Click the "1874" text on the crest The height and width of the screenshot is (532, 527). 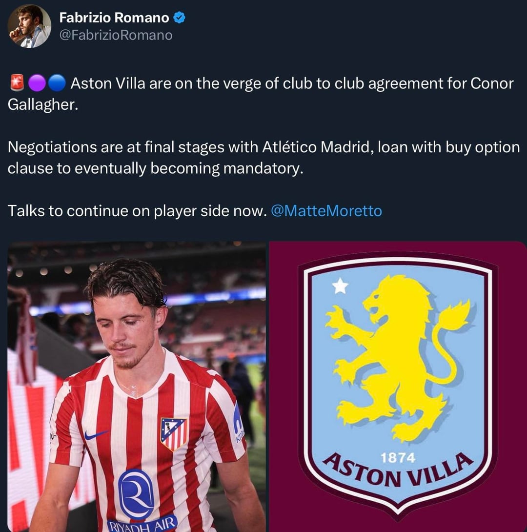pos(399,458)
